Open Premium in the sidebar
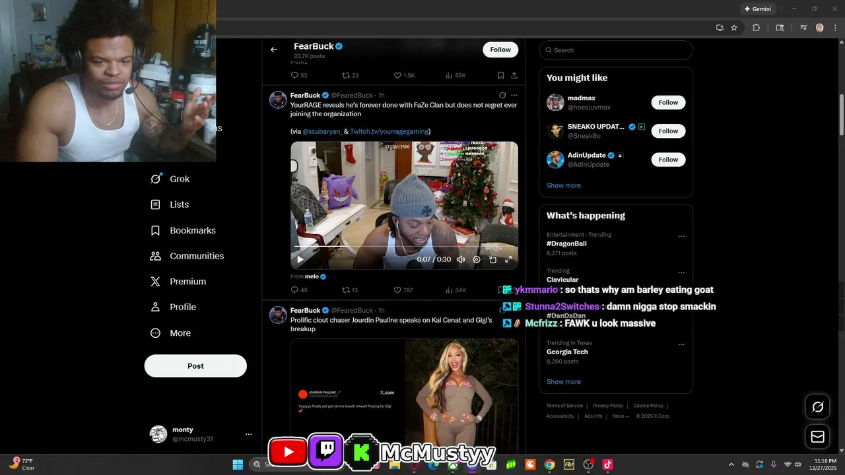This screenshot has height=475, width=845. (178, 281)
